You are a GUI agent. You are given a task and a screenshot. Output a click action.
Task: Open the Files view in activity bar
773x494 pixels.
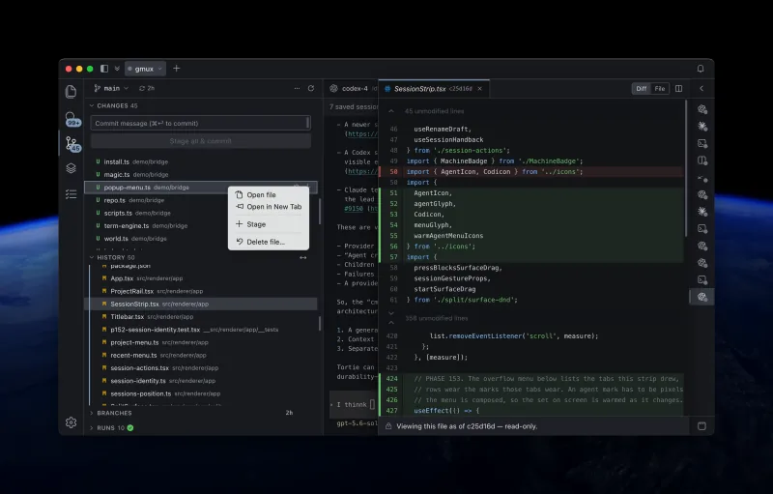(x=71, y=92)
